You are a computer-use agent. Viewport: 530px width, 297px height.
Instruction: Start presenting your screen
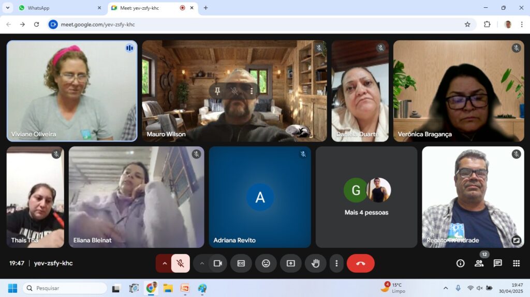(290, 263)
